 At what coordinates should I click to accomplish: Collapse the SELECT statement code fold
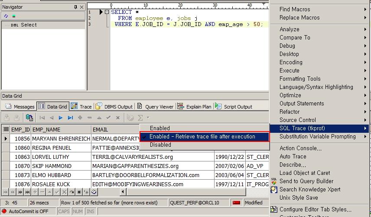pyautogui.click(x=107, y=12)
